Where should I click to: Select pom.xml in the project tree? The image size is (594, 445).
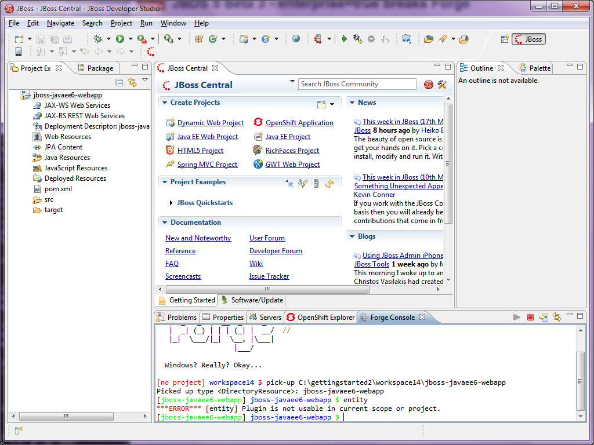(58, 189)
